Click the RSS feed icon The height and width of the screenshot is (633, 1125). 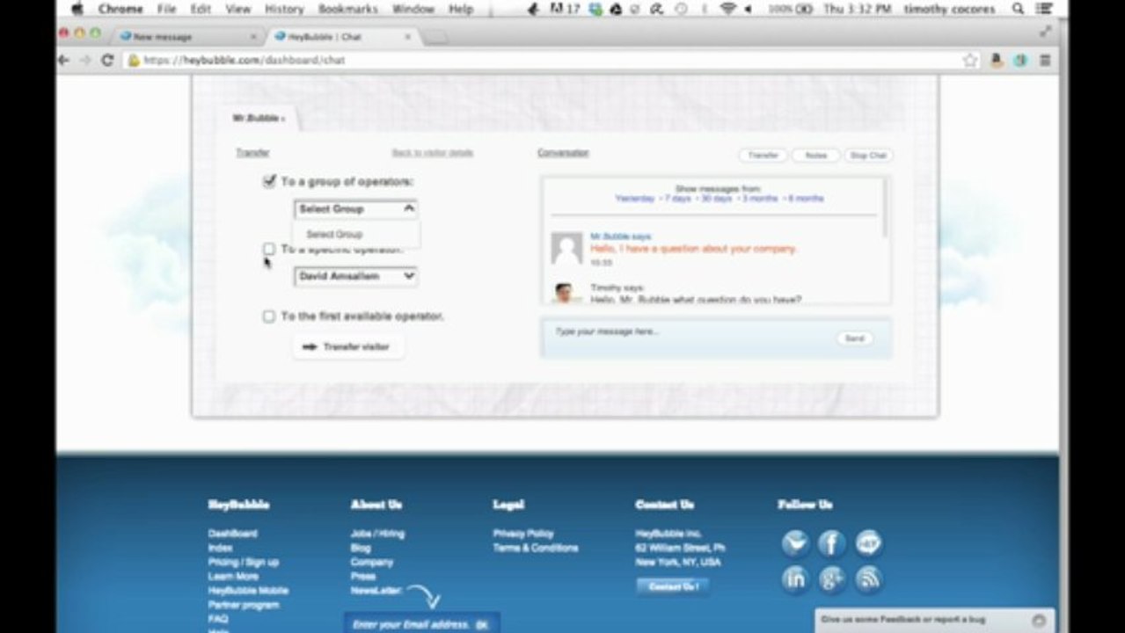pos(869,579)
